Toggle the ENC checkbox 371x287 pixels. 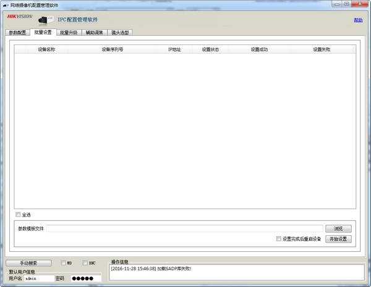pyautogui.click(x=85, y=263)
